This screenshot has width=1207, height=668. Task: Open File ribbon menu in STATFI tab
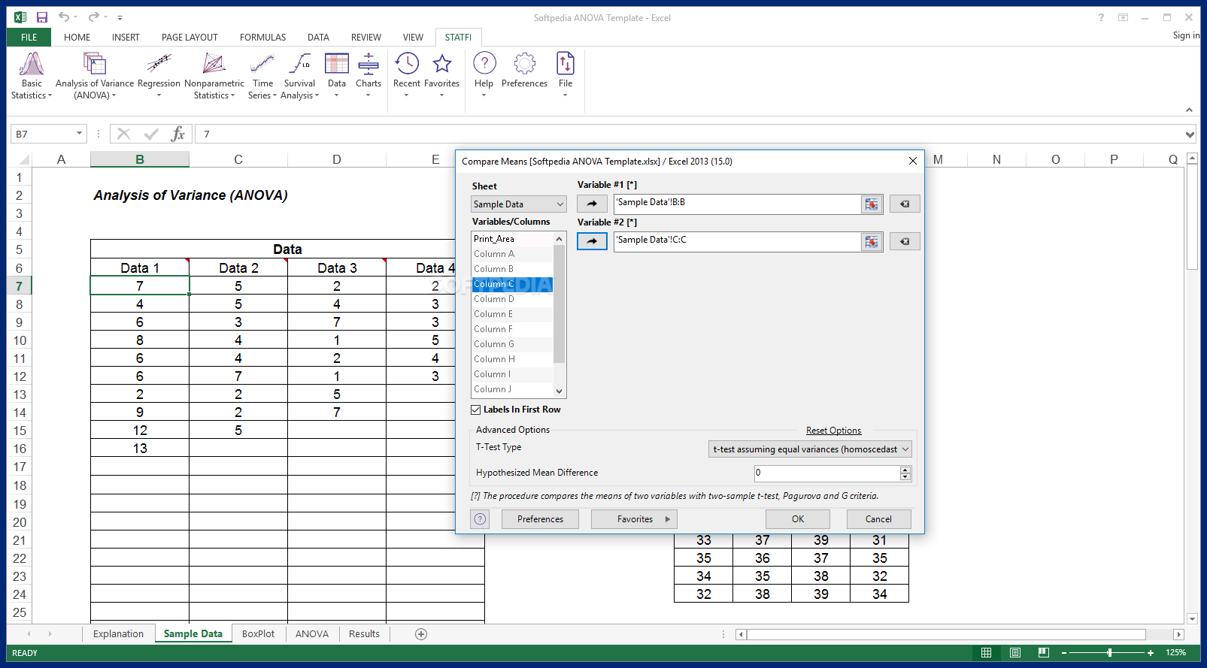[566, 75]
